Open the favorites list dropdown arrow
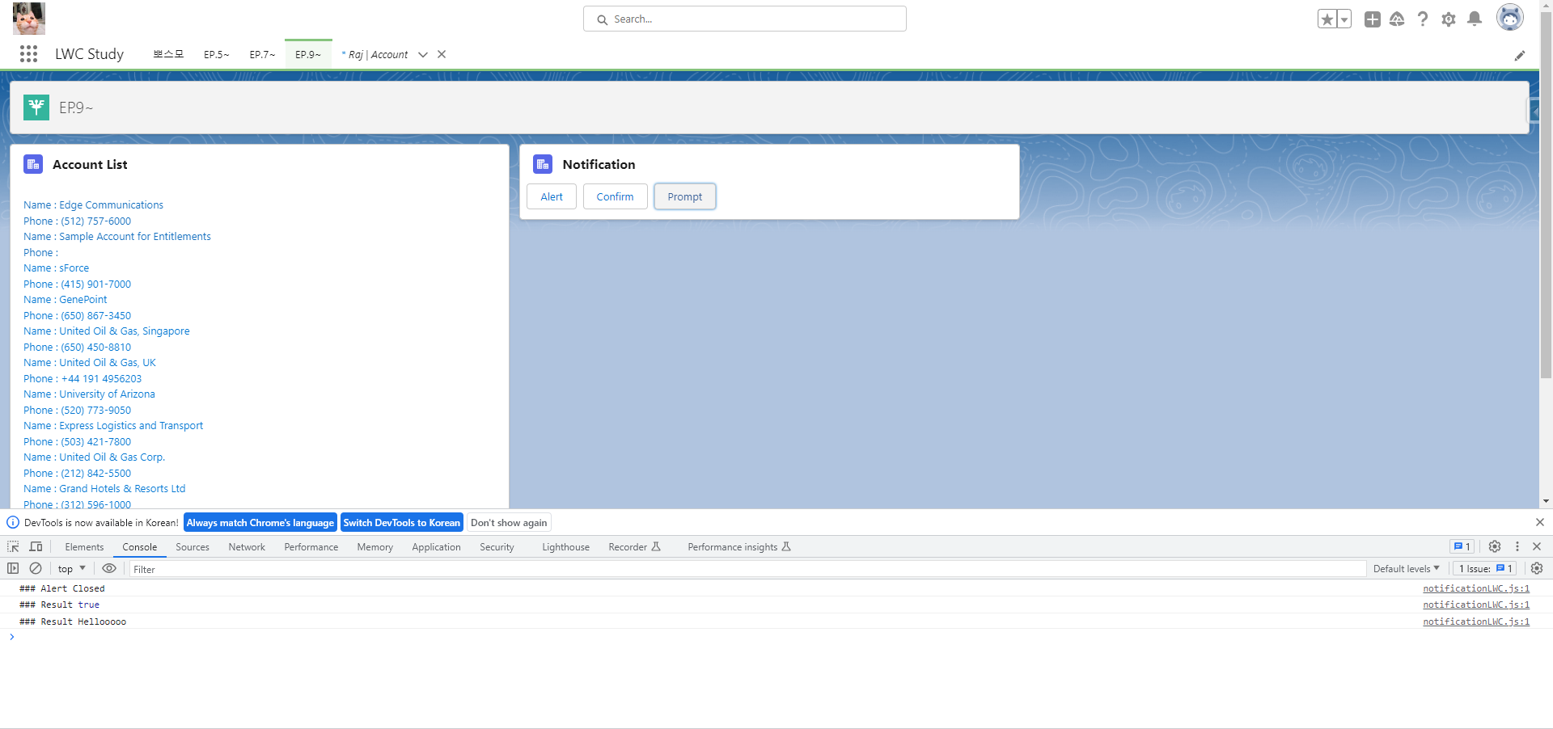1553x729 pixels. coord(1344,19)
